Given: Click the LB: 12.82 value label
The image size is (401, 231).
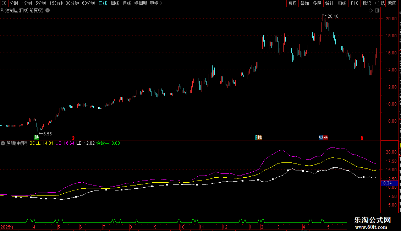Looking at the screenshot, I should 86,143.
